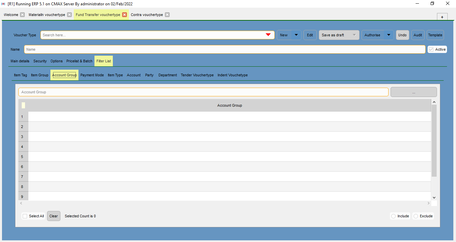Switch to the Security tab
Screen dimensions: 456x242
(x=40, y=61)
